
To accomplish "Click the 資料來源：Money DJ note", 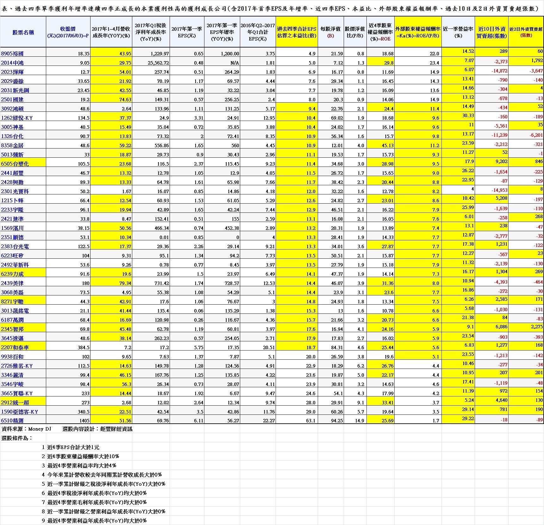I will 27,429.
